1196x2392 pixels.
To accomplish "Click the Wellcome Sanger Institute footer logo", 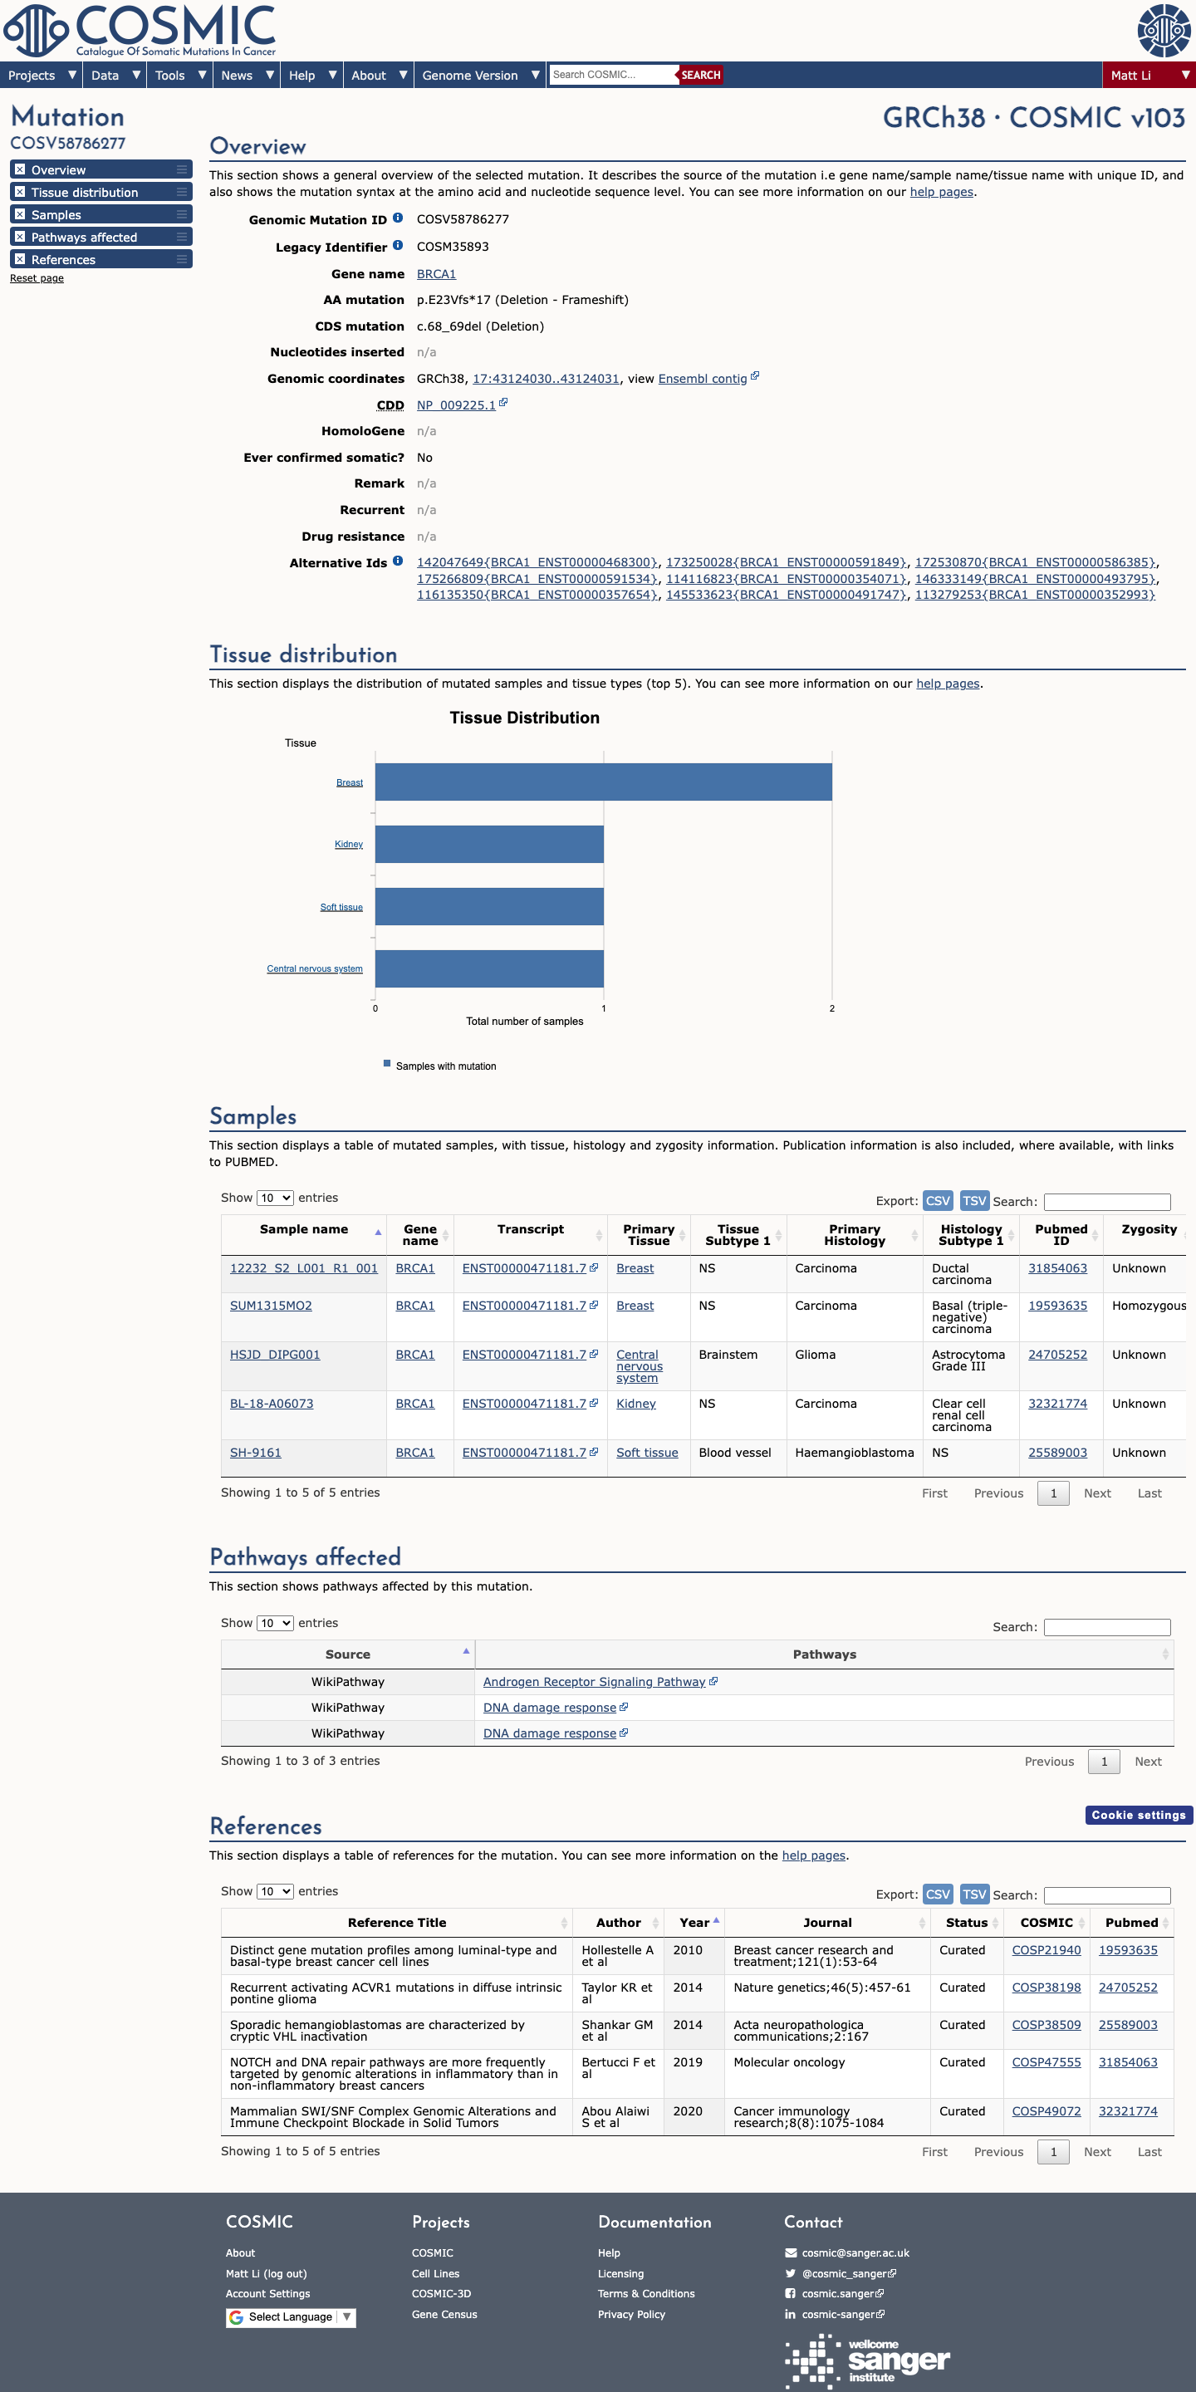I will point(867,2362).
